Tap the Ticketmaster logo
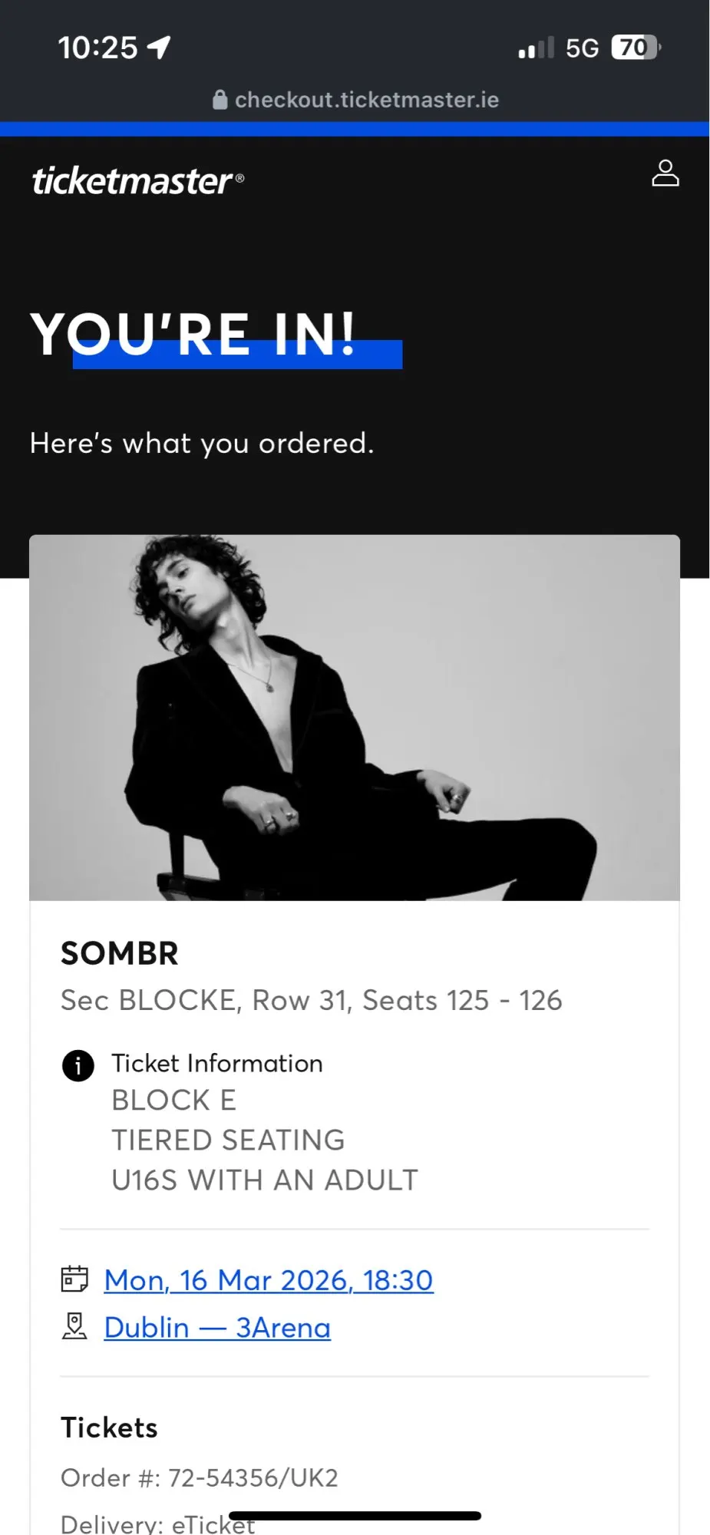The height and width of the screenshot is (1535, 710). [x=137, y=180]
